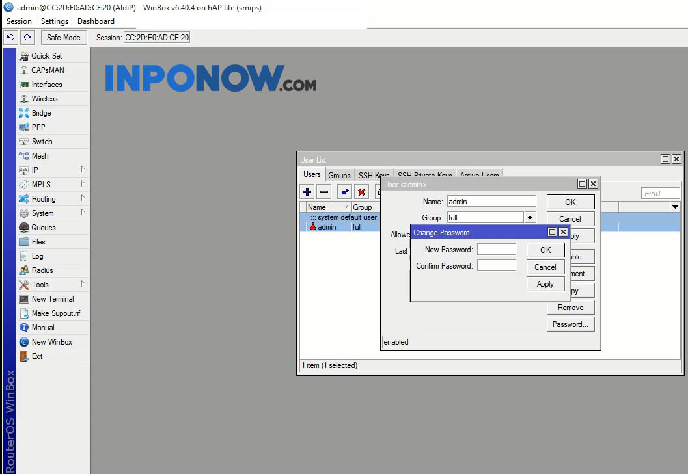Image resolution: width=688 pixels, height=474 pixels.
Task: Disable user with red X icon
Action: point(361,192)
